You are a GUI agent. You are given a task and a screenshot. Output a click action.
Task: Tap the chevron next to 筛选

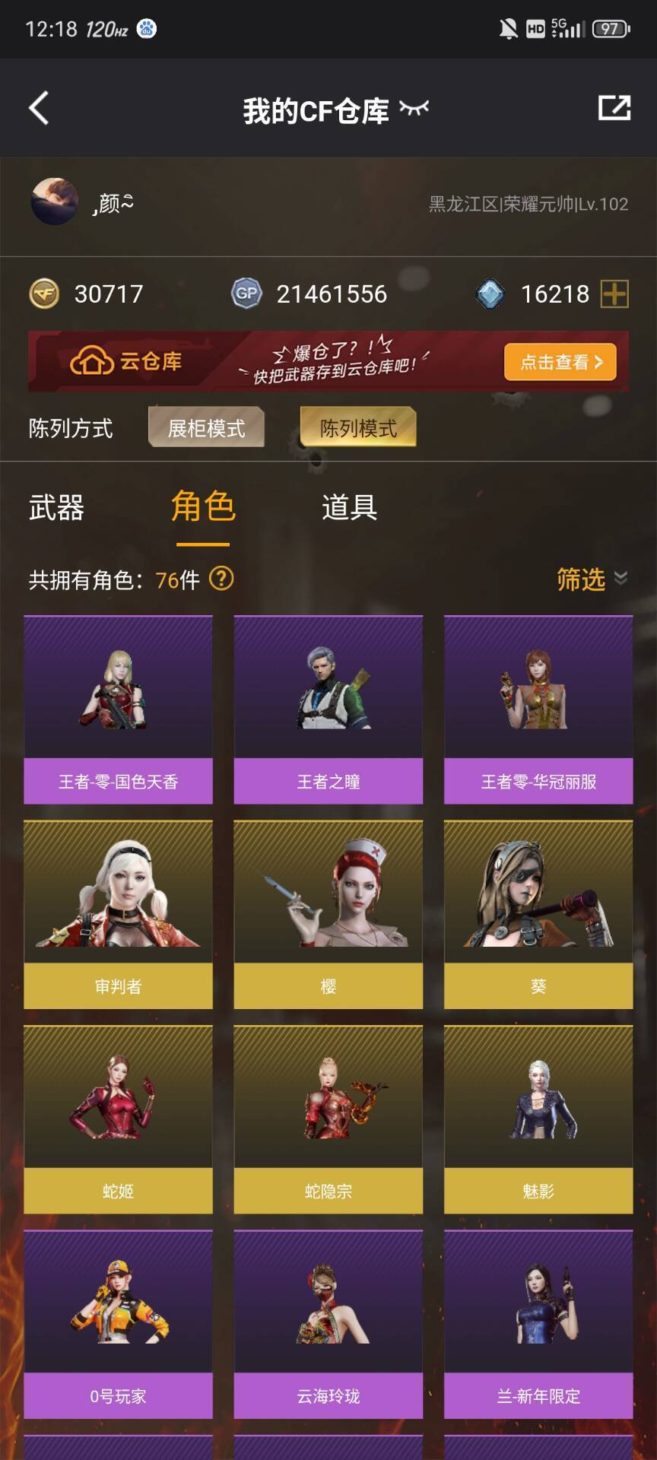coord(620,578)
